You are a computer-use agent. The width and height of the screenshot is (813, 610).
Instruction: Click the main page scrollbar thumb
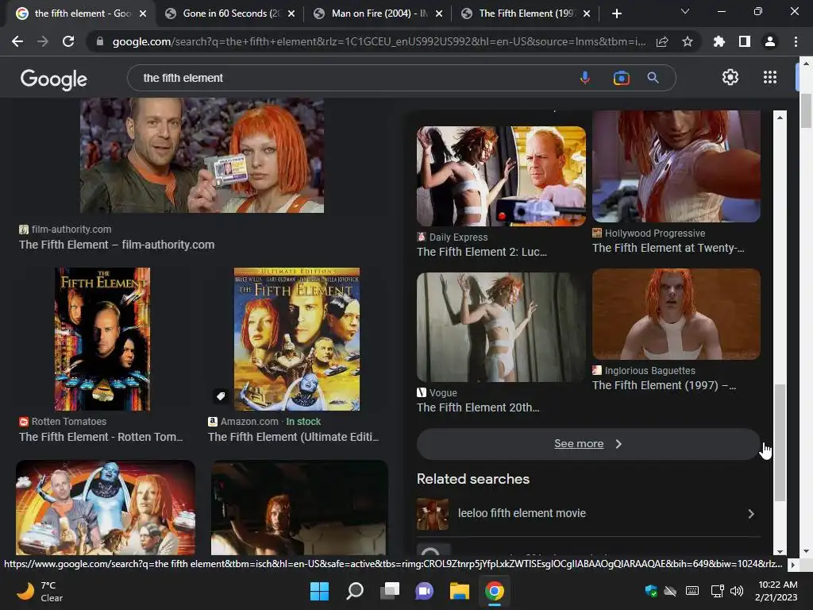806,110
